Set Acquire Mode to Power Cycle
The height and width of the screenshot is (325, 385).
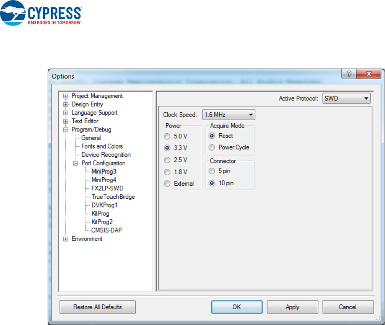[212, 148]
